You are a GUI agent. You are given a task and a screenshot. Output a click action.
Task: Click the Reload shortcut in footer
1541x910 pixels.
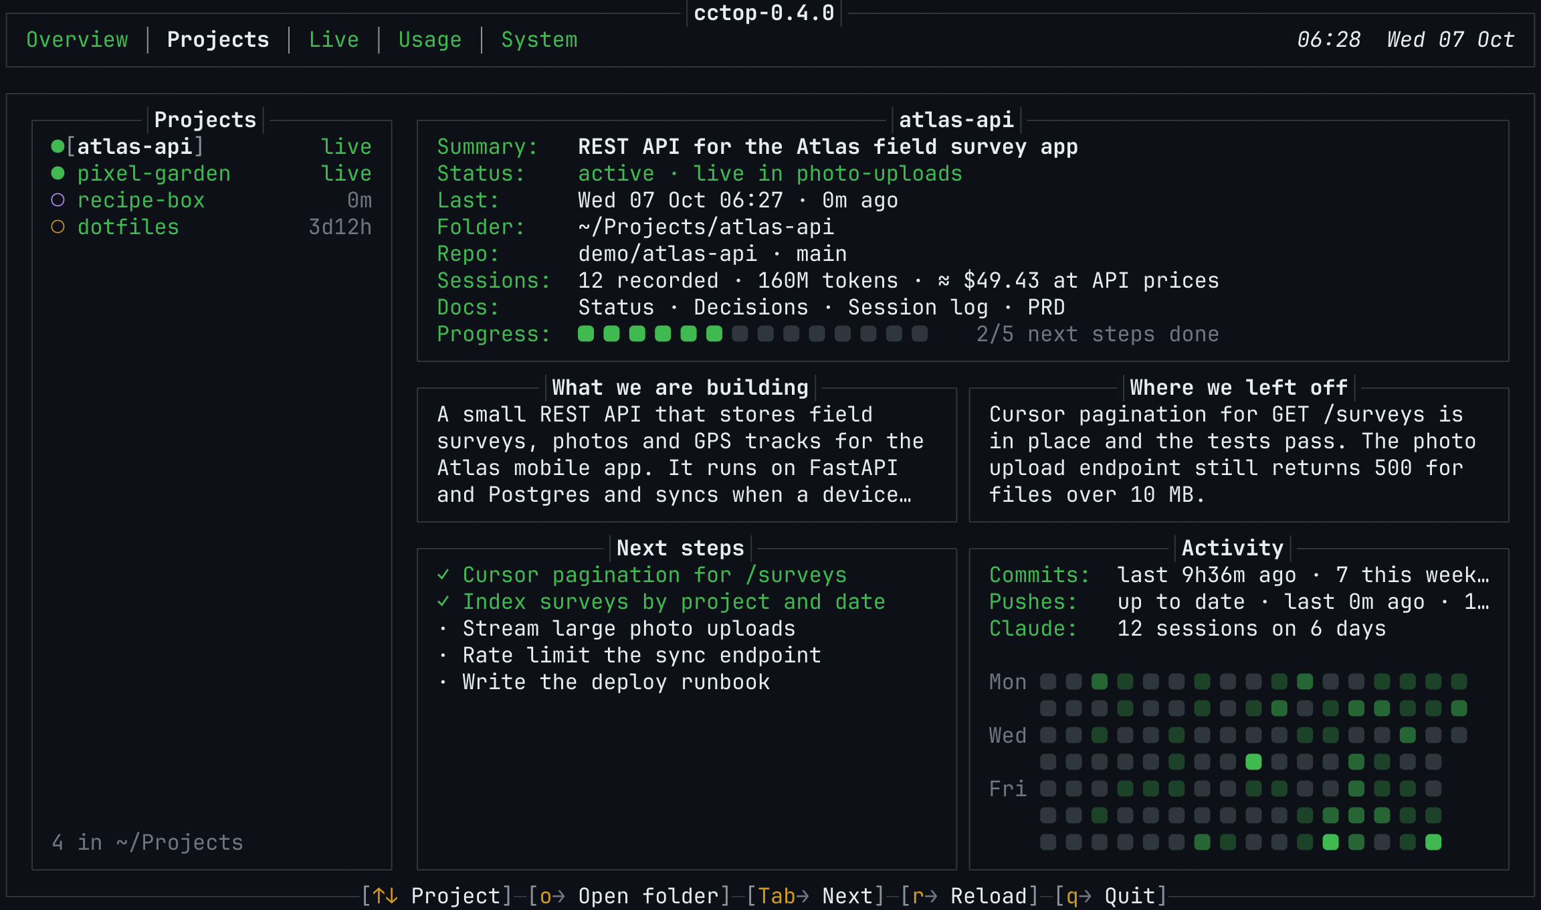pyautogui.click(x=969, y=896)
